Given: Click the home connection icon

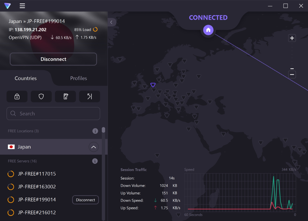Looking at the screenshot, I should 208,30.
